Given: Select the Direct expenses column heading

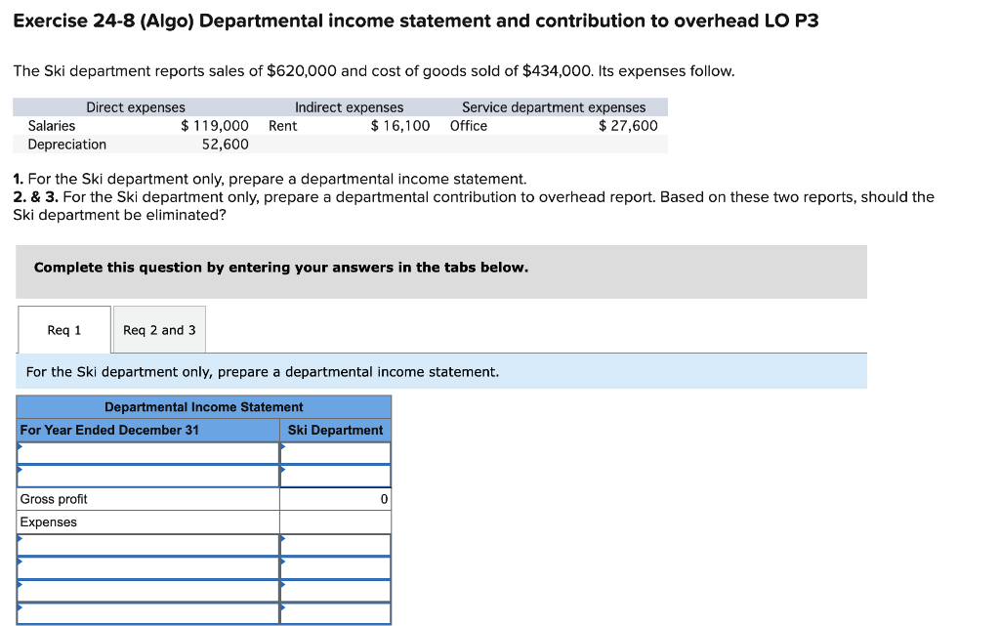Looking at the screenshot, I should click(x=136, y=107).
